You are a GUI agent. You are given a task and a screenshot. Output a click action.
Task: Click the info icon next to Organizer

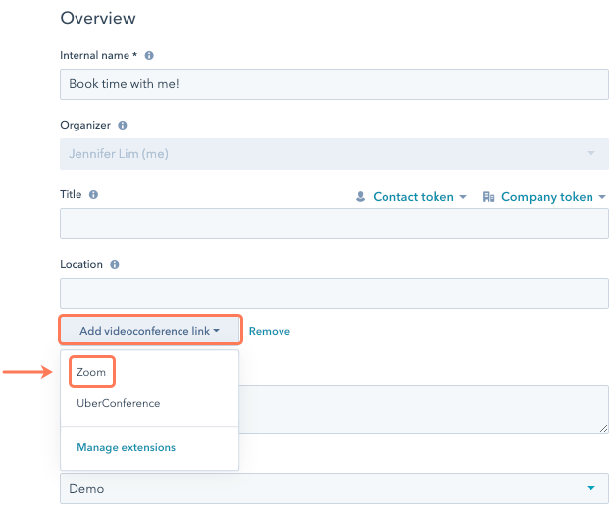[123, 126]
